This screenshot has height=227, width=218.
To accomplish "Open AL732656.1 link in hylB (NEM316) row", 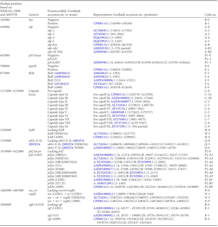I will tap(101, 134).
